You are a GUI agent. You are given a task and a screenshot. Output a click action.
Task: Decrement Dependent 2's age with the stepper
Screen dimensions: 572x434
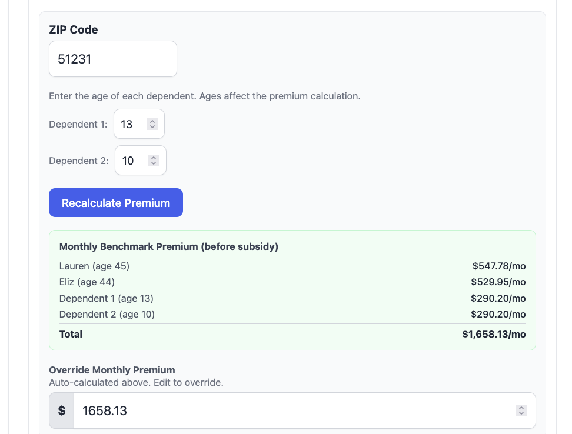click(154, 164)
